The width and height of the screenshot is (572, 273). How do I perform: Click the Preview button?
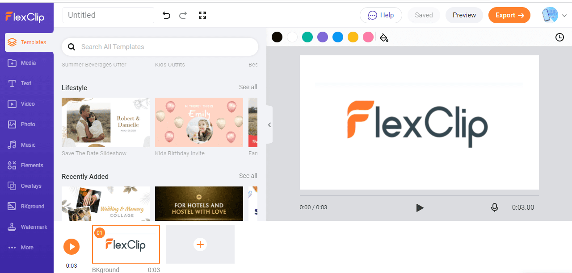pos(464,15)
